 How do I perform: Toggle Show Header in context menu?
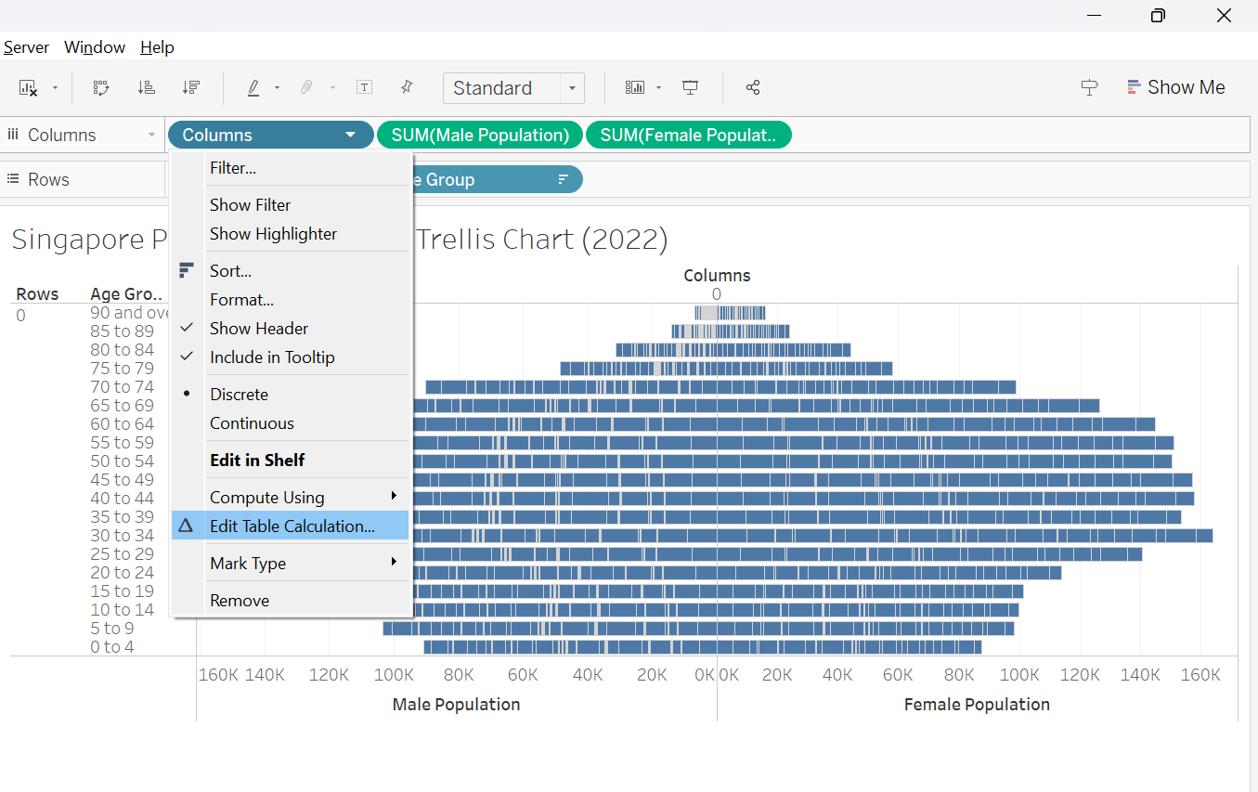pyautogui.click(x=259, y=329)
